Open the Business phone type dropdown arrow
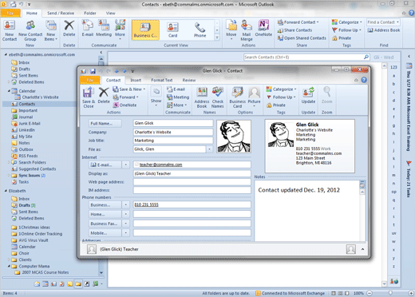 [x=125, y=205]
